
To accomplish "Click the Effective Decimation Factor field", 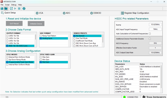I will (155, 48).
